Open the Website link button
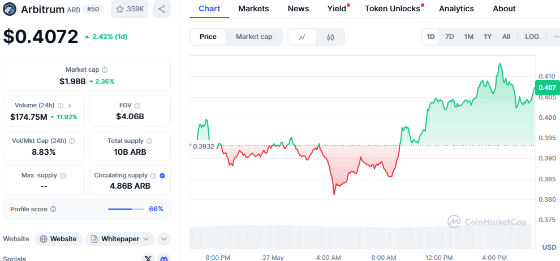 click(x=59, y=239)
